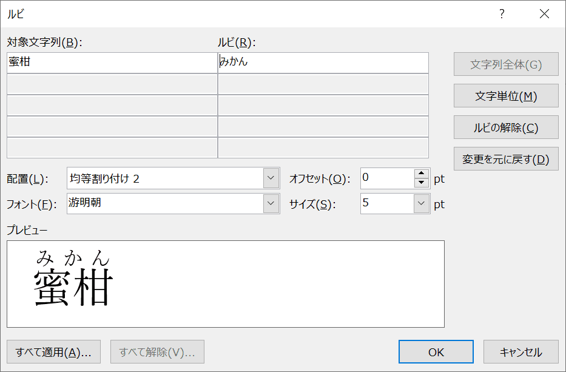Increase the オフセット value with up arrow

(421, 174)
